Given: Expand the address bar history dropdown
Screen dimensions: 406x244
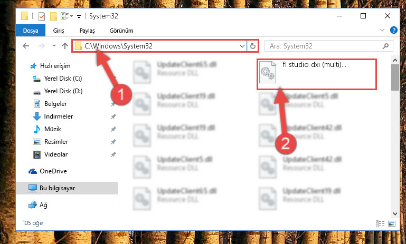Looking at the screenshot, I should tap(242, 46).
